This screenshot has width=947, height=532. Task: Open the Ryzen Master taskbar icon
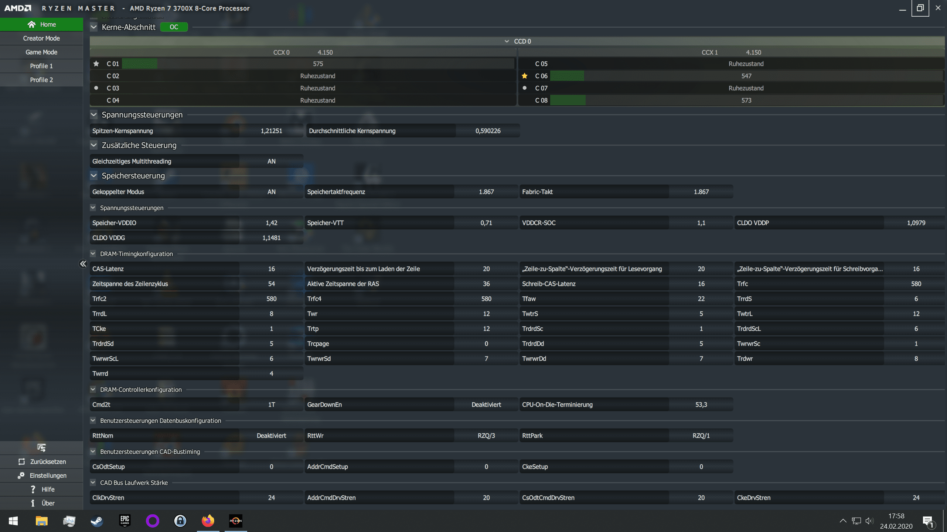[236, 521]
